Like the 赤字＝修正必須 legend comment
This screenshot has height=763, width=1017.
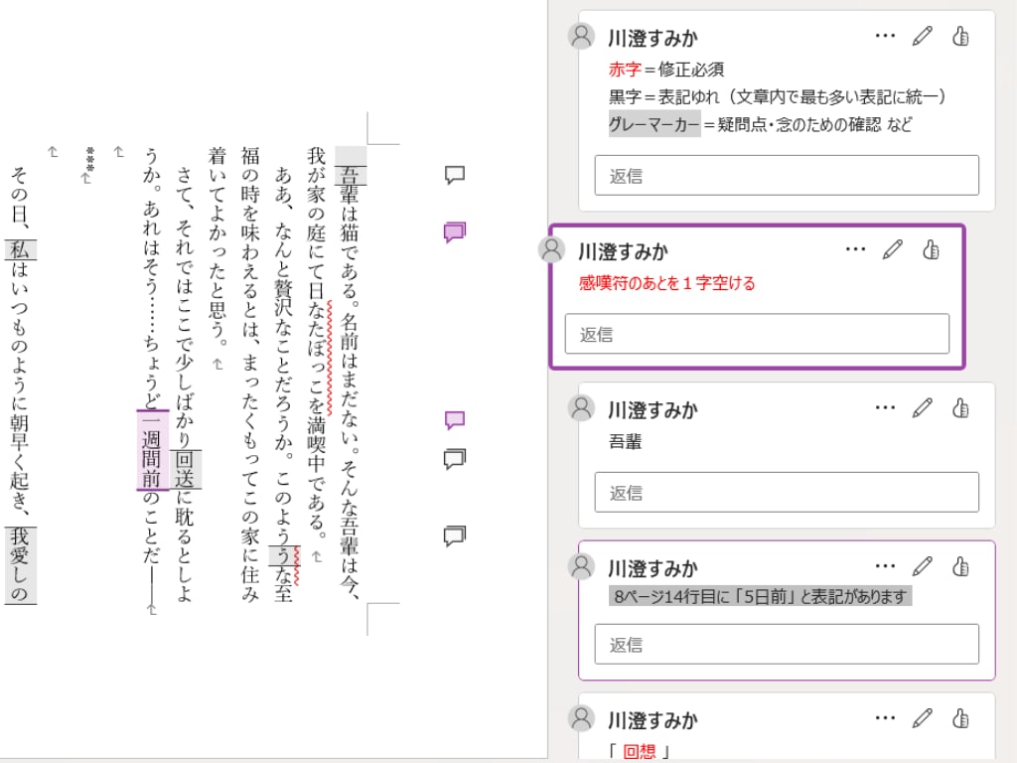[960, 36]
